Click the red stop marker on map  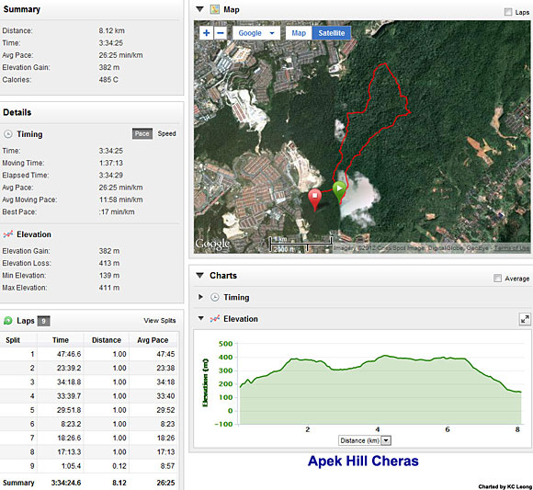[315, 199]
